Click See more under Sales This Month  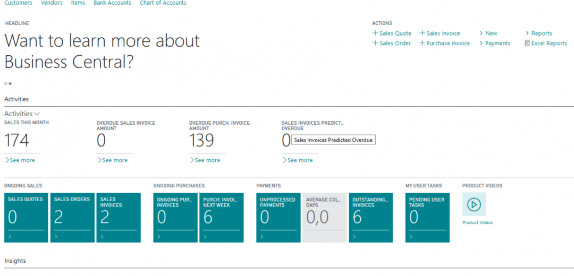click(20, 160)
